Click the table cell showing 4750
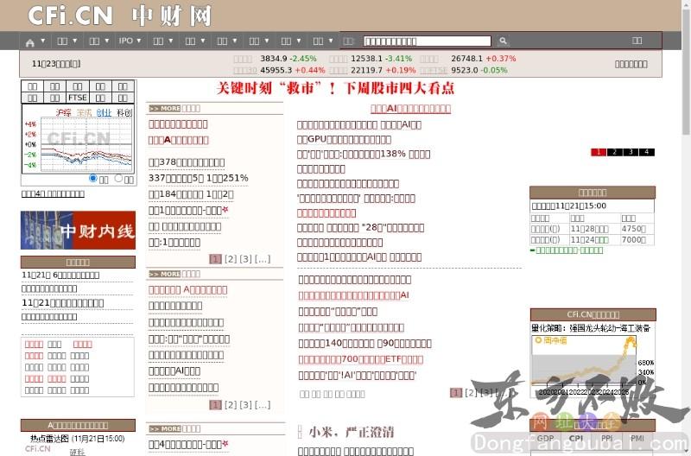 pos(637,229)
